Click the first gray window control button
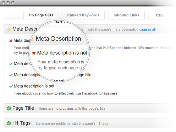The image size is (176, 132). tap(3, 3)
